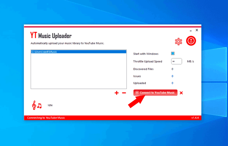Click the Issues label
The image size is (228, 146).
[137, 76]
